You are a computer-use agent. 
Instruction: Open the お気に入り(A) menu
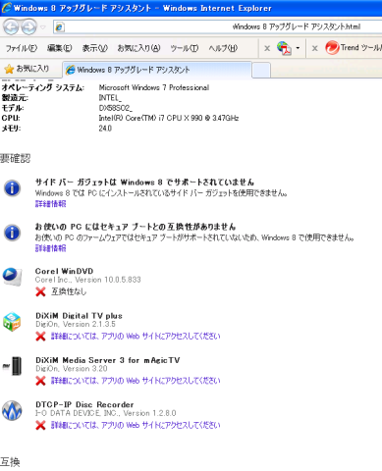(x=138, y=48)
